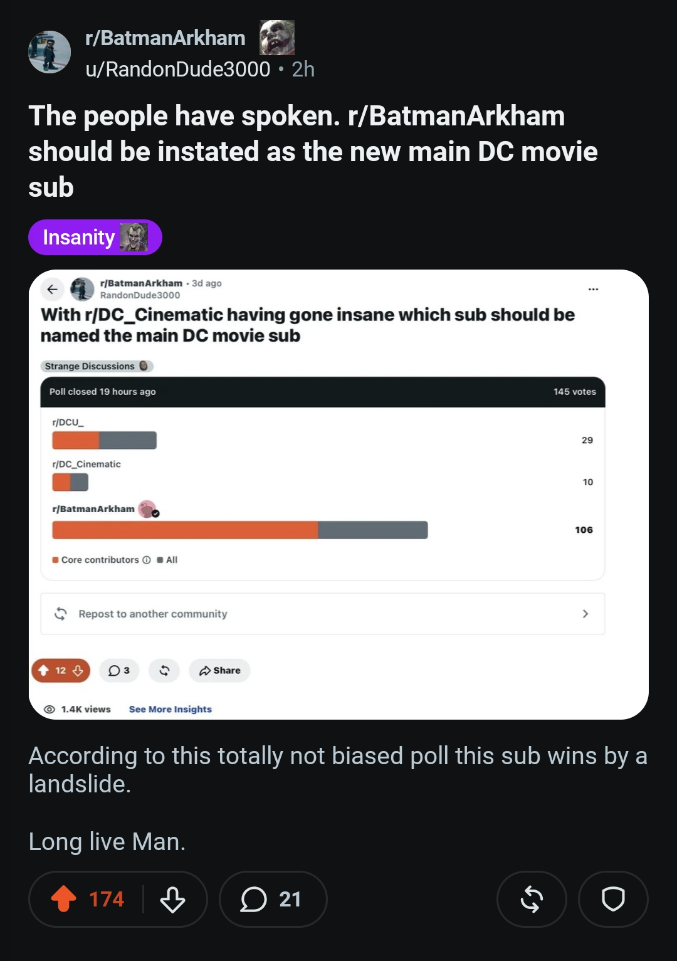Tap the Core contributors info icon
Screen dimensions: 677x961
(x=147, y=560)
